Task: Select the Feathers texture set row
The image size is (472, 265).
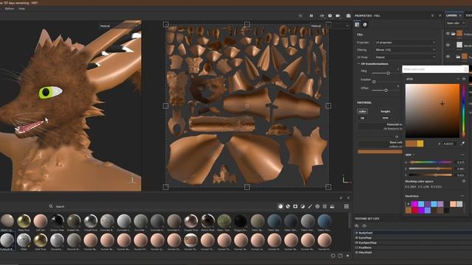Action: (413, 247)
